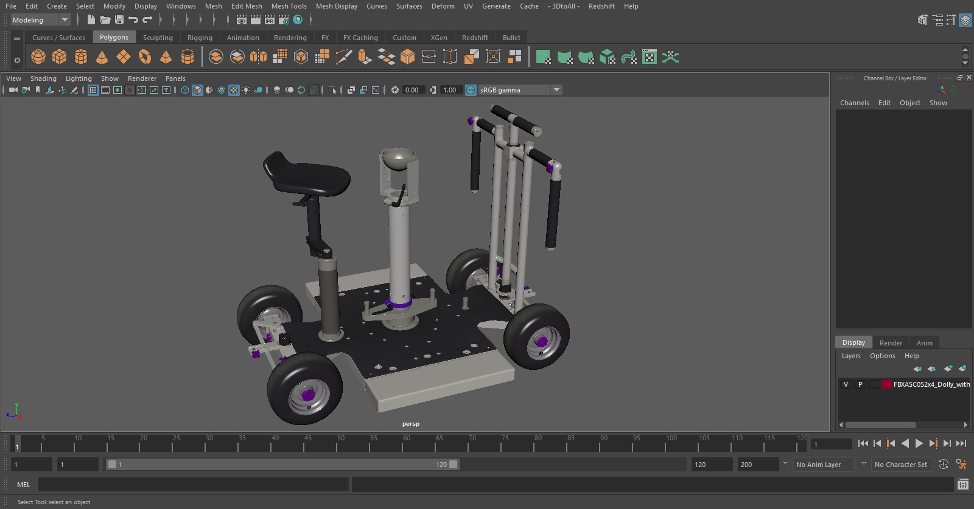Toggle wireframe display mode
The width and height of the screenshot is (974, 509).
[x=185, y=90]
